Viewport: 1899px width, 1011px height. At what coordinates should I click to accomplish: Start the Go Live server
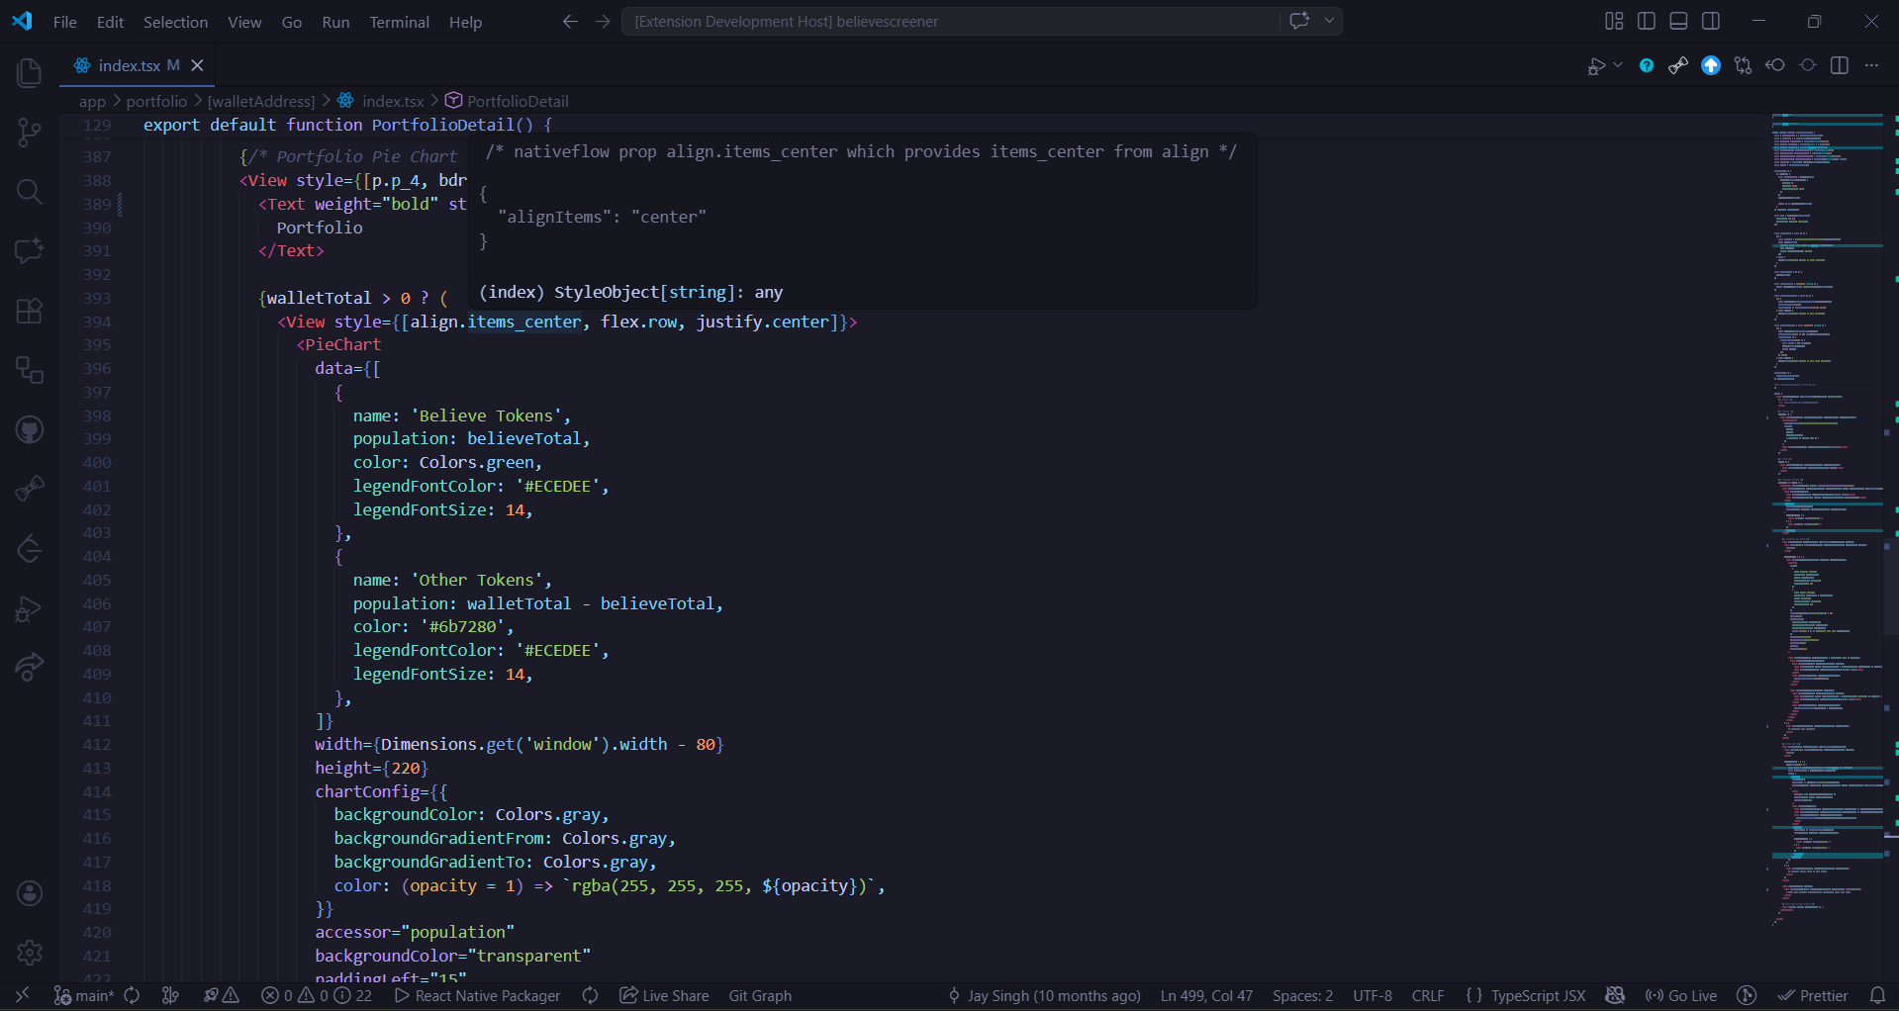1681,995
